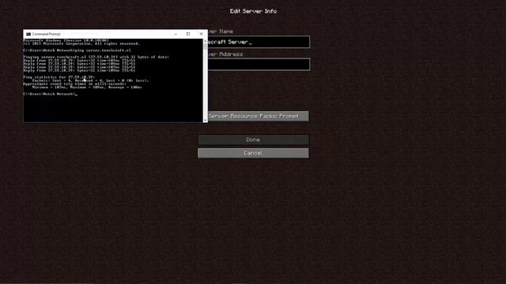Click the ping command line in Command Prompt
Image resolution: width=506 pixels, height=284 pixels.
[x=77, y=50]
